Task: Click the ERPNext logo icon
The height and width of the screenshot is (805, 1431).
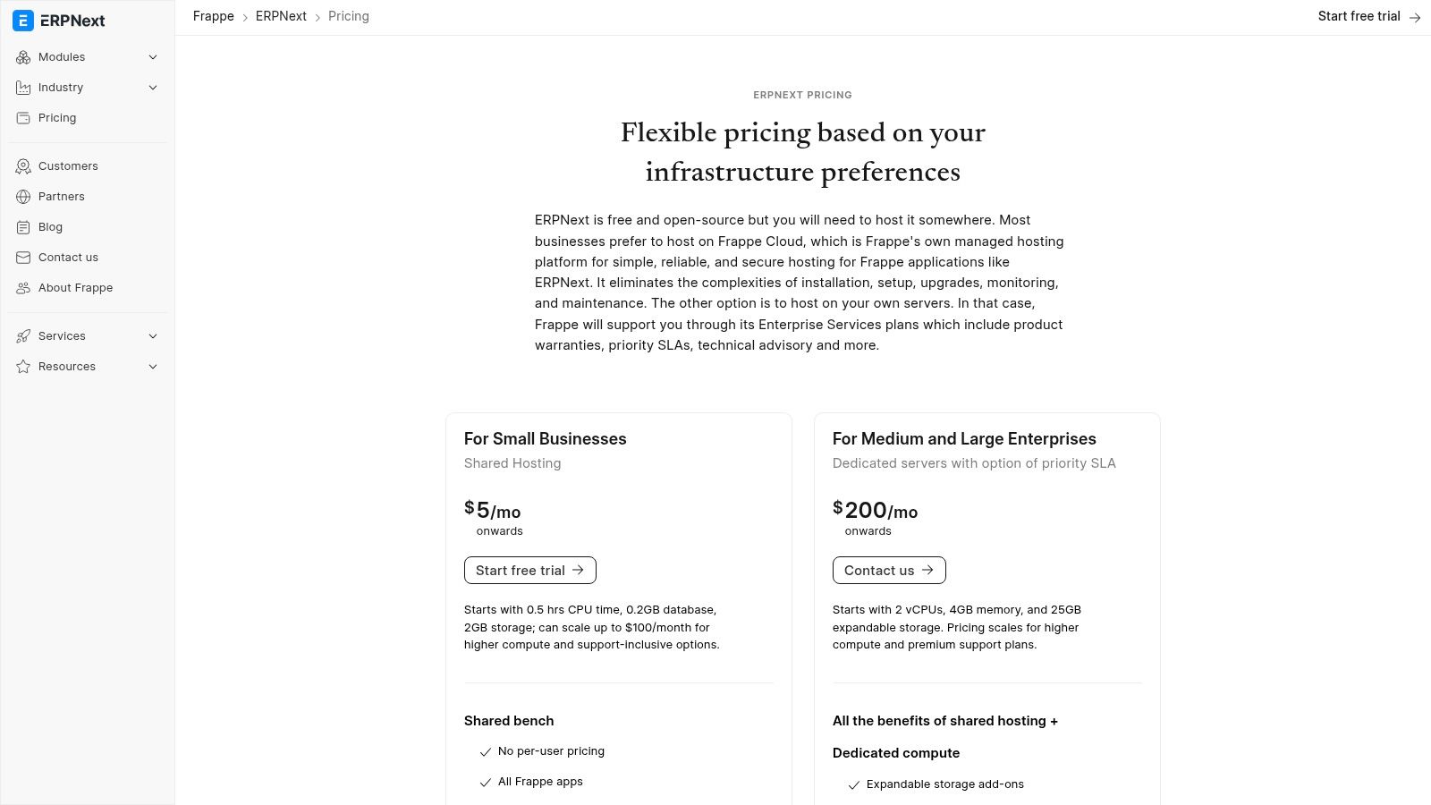Action: (23, 21)
